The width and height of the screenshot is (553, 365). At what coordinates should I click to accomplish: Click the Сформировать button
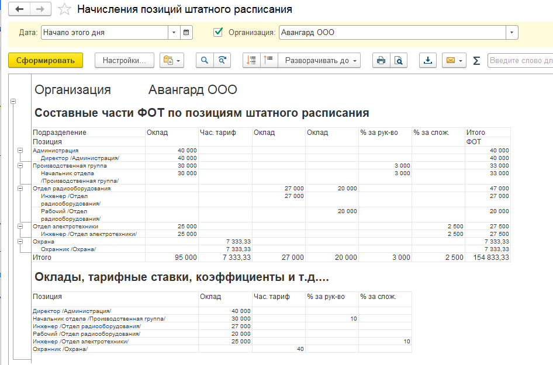(x=46, y=60)
